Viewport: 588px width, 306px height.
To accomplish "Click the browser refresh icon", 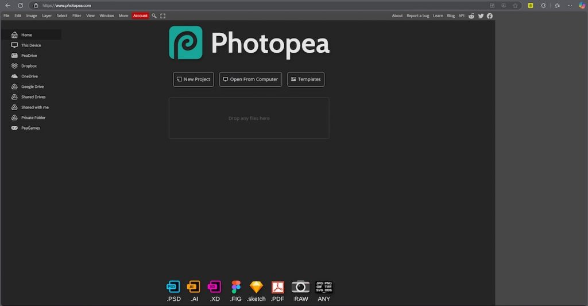I will pyautogui.click(x=20, y=6).
